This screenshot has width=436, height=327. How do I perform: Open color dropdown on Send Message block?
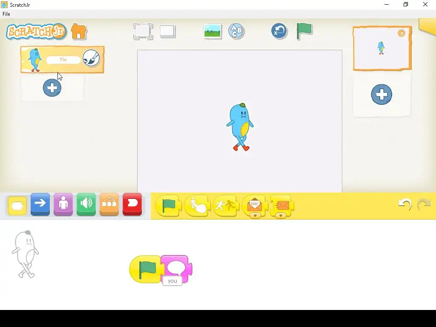[281, 215]
